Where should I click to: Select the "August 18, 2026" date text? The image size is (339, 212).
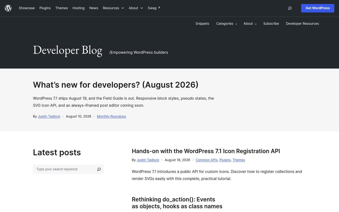[x=177, y=160]
